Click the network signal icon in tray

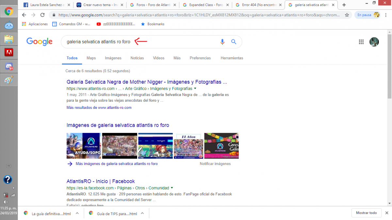(x=13, y=195)
